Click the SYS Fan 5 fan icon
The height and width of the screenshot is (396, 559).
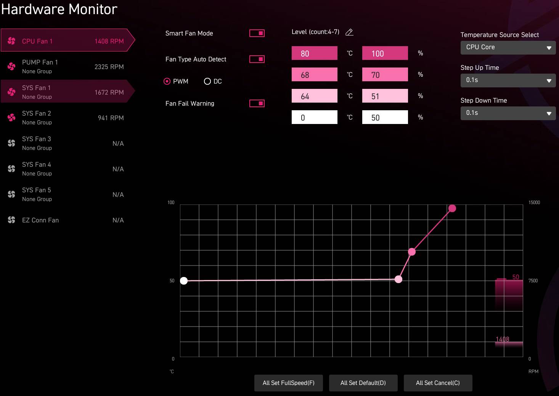click(11, 194)
